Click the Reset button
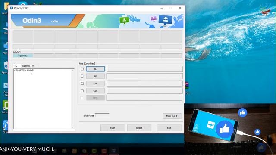This screenshot has width=276, height=155. point(139,128)
